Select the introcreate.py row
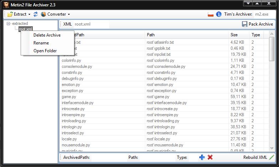Image resolution: width=279 pixels, height=167 pixels. pos(164,109)
